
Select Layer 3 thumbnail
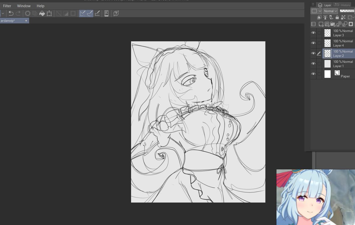[327, 33]
